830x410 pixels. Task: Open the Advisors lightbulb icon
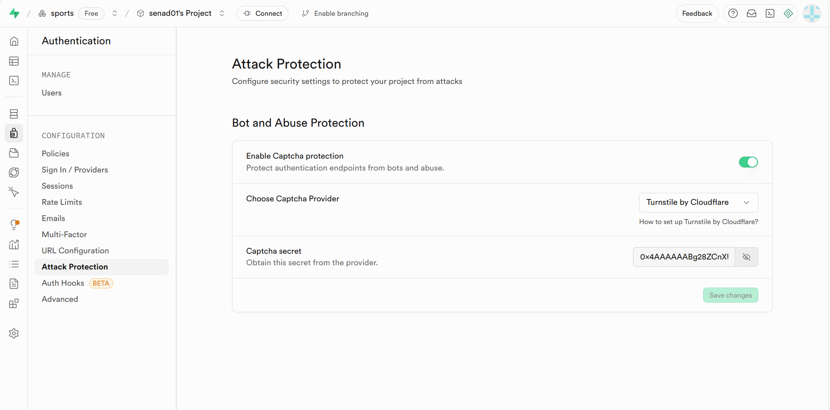point(14,225)
